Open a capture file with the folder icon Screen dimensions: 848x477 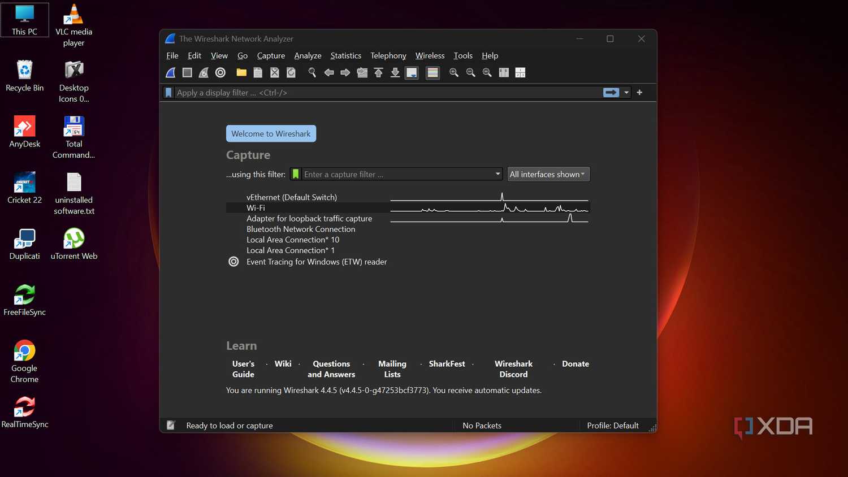pos(241,72)
